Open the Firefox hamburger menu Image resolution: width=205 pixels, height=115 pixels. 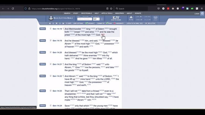pos(202,9)
